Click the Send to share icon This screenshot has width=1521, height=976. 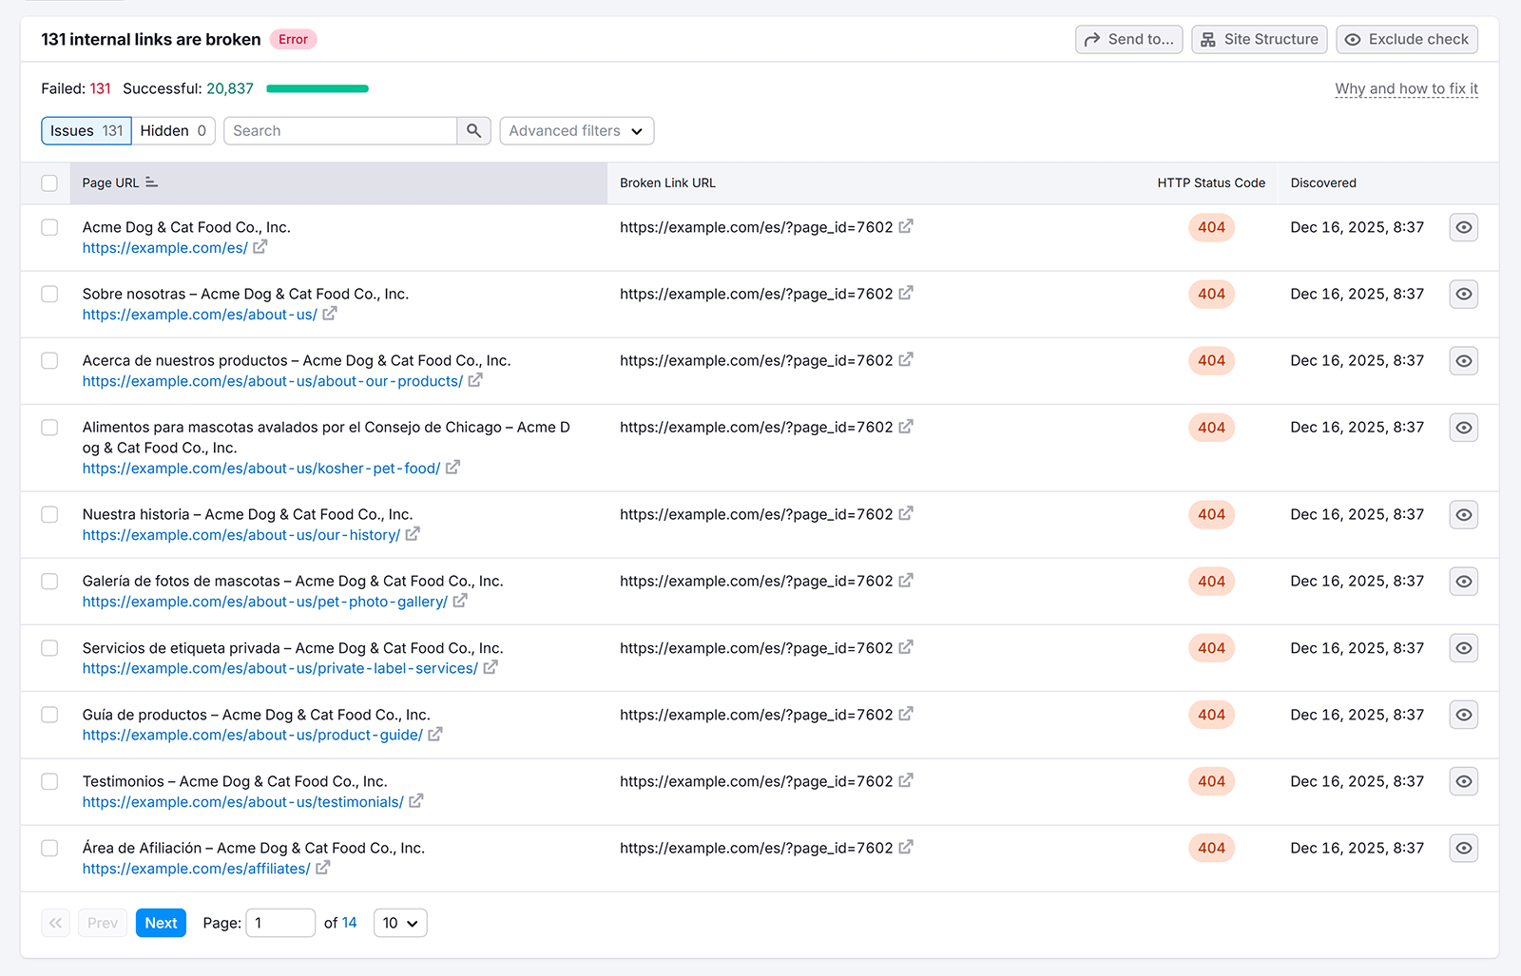(x=1092, y=39)
